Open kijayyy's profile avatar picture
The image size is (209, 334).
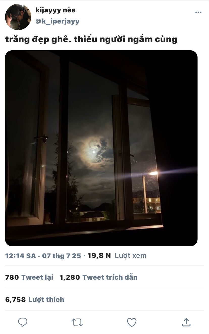pos(18,17)
